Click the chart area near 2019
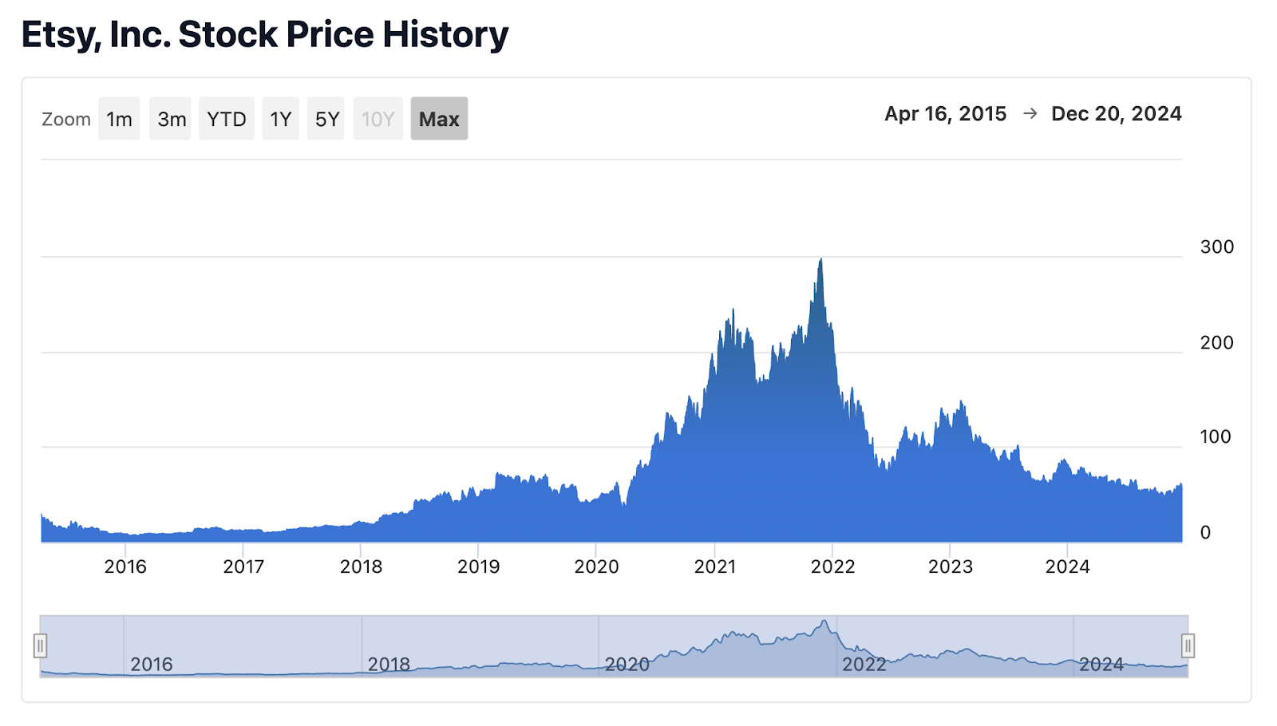This screenshot has height=726, width=1277. click(x=479, y=503)
